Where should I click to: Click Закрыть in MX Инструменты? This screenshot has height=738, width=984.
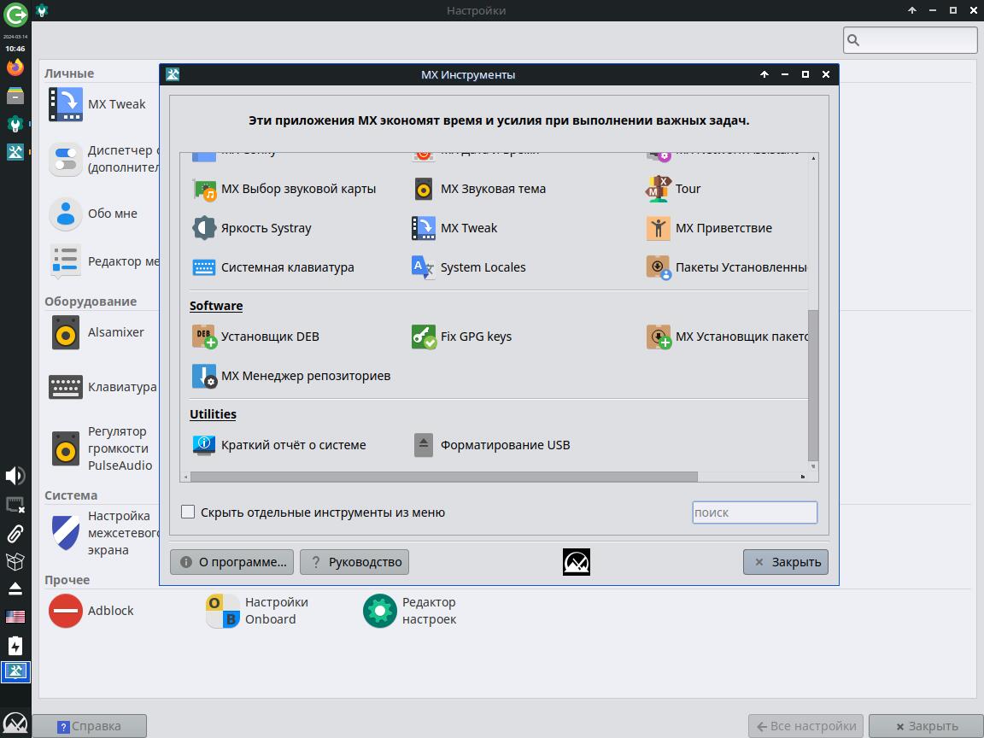[786, 562]
